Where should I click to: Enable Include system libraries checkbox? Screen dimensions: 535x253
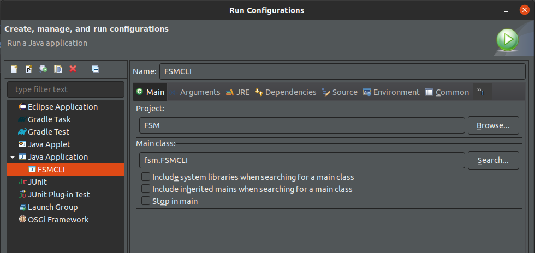tap(146, 177)
